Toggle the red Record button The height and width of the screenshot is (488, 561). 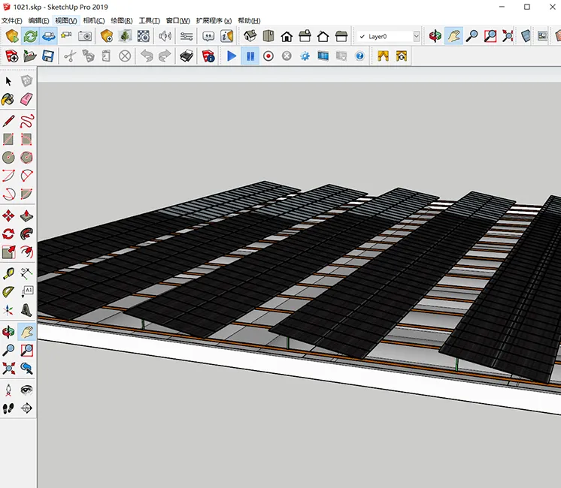click(x=268, y=56)
